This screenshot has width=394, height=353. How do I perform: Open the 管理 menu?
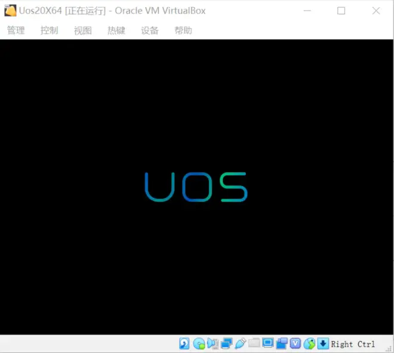pyautogui.click(x=16, y=30)
